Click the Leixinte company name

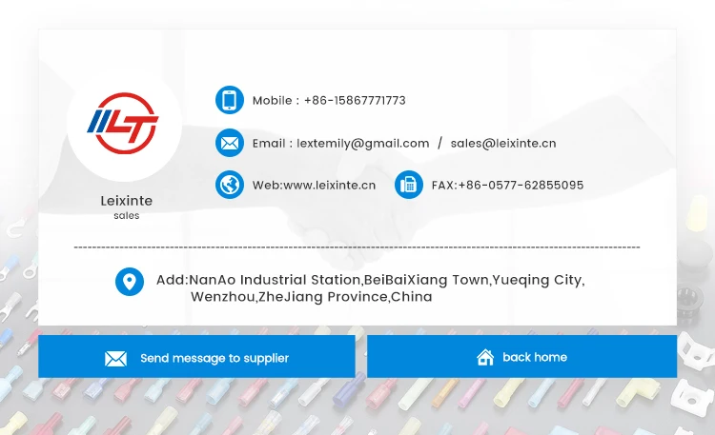126,201
